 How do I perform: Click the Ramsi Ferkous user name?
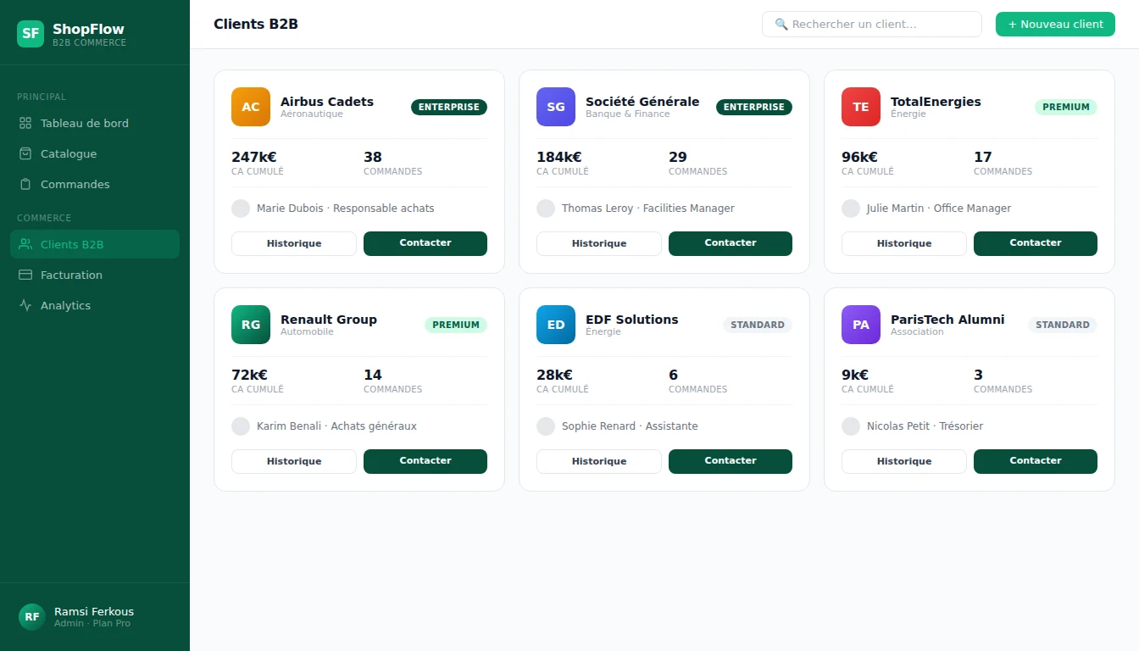(94, 611)
